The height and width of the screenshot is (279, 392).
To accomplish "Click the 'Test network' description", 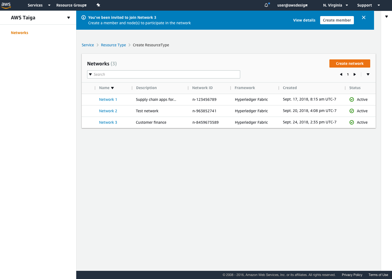I will tap(147, 111).
